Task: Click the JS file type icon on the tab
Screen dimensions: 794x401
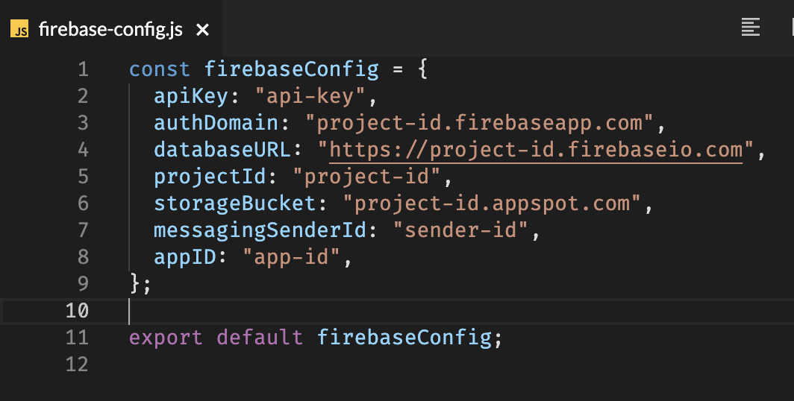Action: point(20,30)
